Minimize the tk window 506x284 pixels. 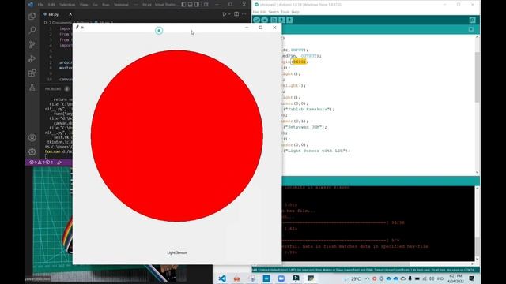click(x=247, y=28)
